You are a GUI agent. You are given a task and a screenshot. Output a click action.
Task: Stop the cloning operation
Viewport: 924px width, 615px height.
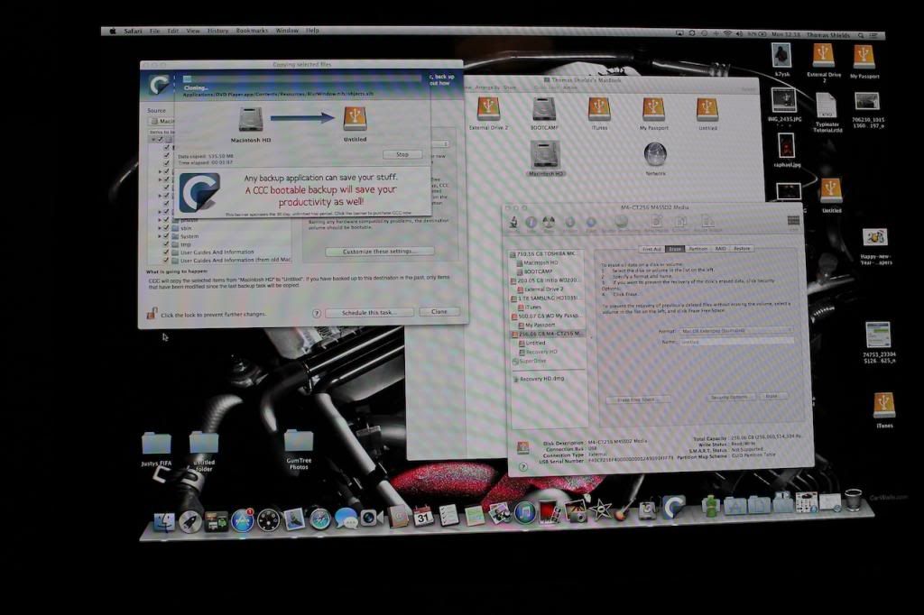(x=402, y=154)
